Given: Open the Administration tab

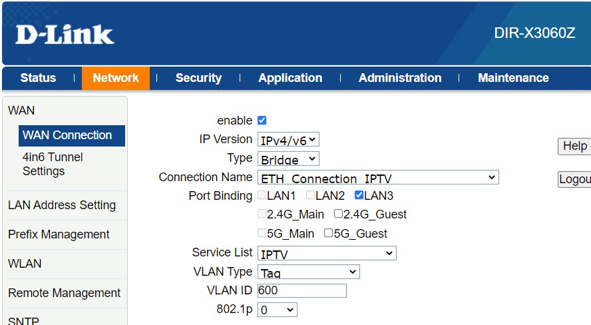Looking at the screenshot, I should click(399, 78).
